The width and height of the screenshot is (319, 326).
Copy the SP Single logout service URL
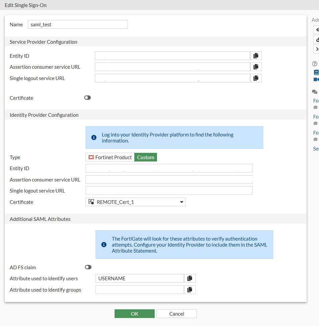(256, 78)
